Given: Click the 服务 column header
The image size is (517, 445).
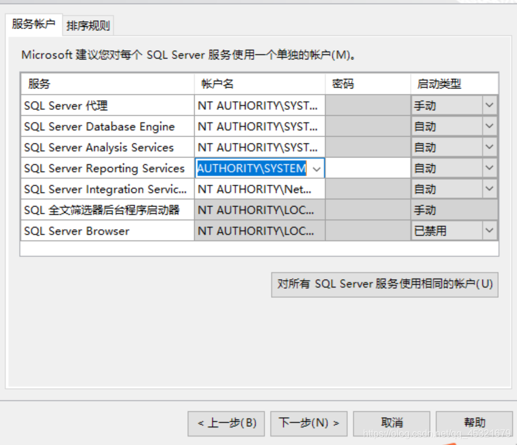Looking at the screenshot, I should point(107,84).
